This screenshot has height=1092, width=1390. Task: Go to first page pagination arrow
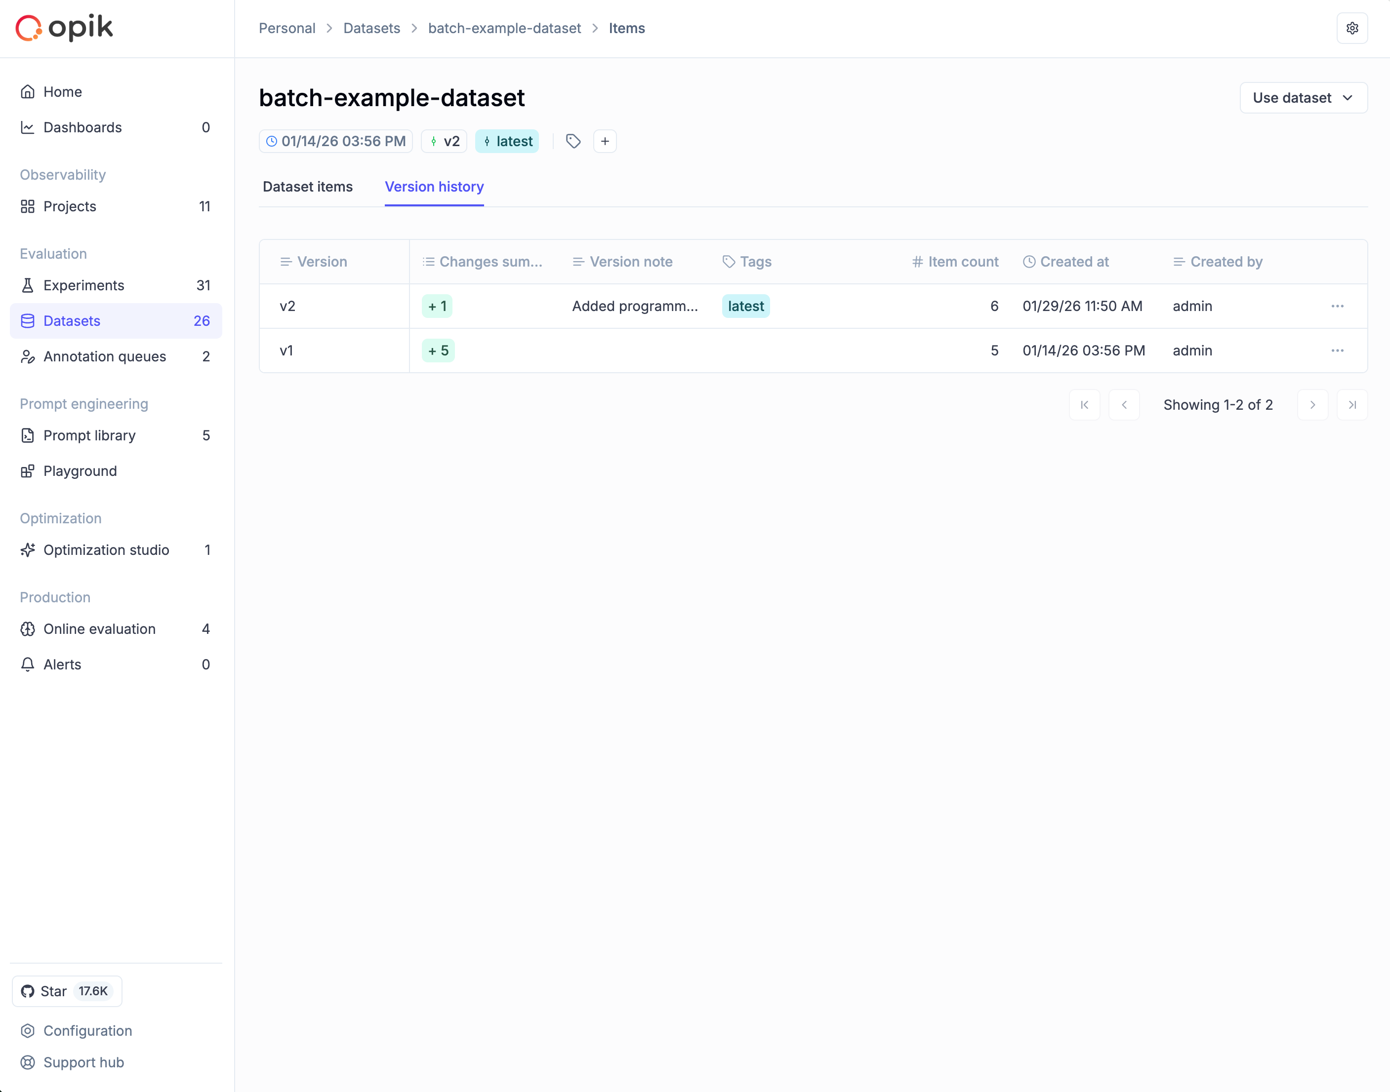(1084, 405)
